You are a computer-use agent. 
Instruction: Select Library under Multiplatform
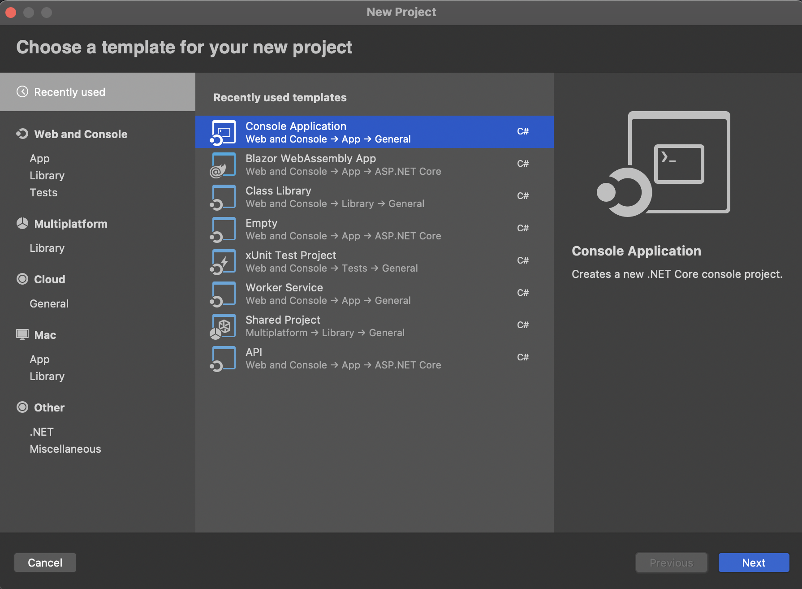47,248
